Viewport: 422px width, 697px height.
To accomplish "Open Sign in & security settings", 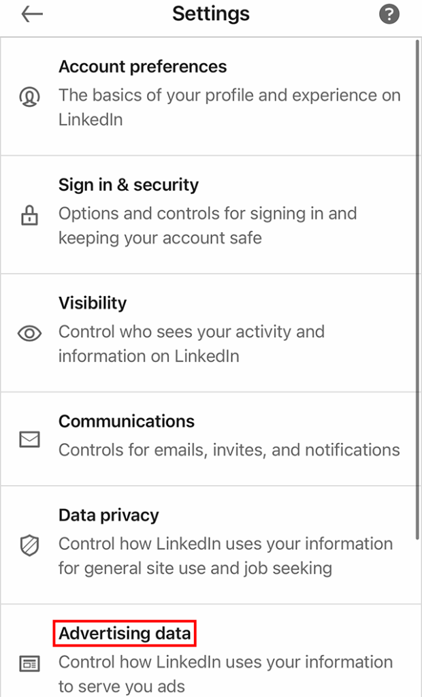I will pos(129,184).
